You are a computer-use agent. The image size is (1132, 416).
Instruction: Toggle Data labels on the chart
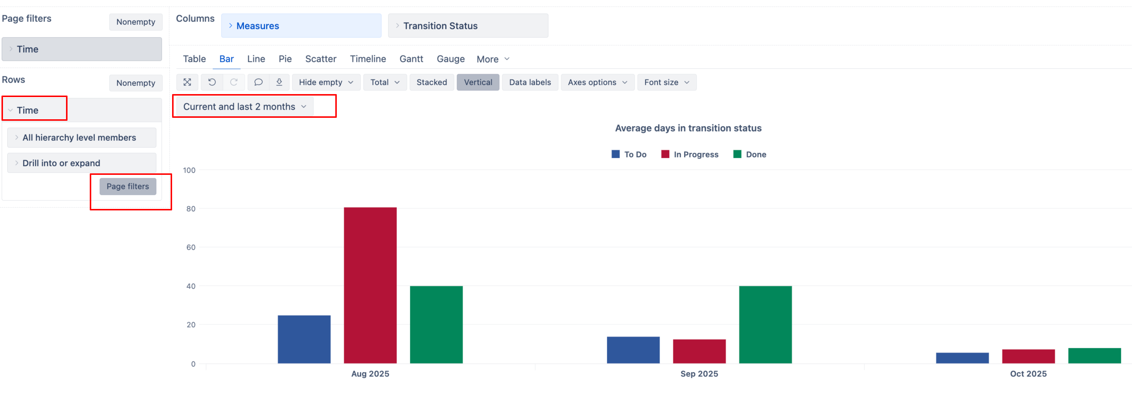(x=530, y=82)
